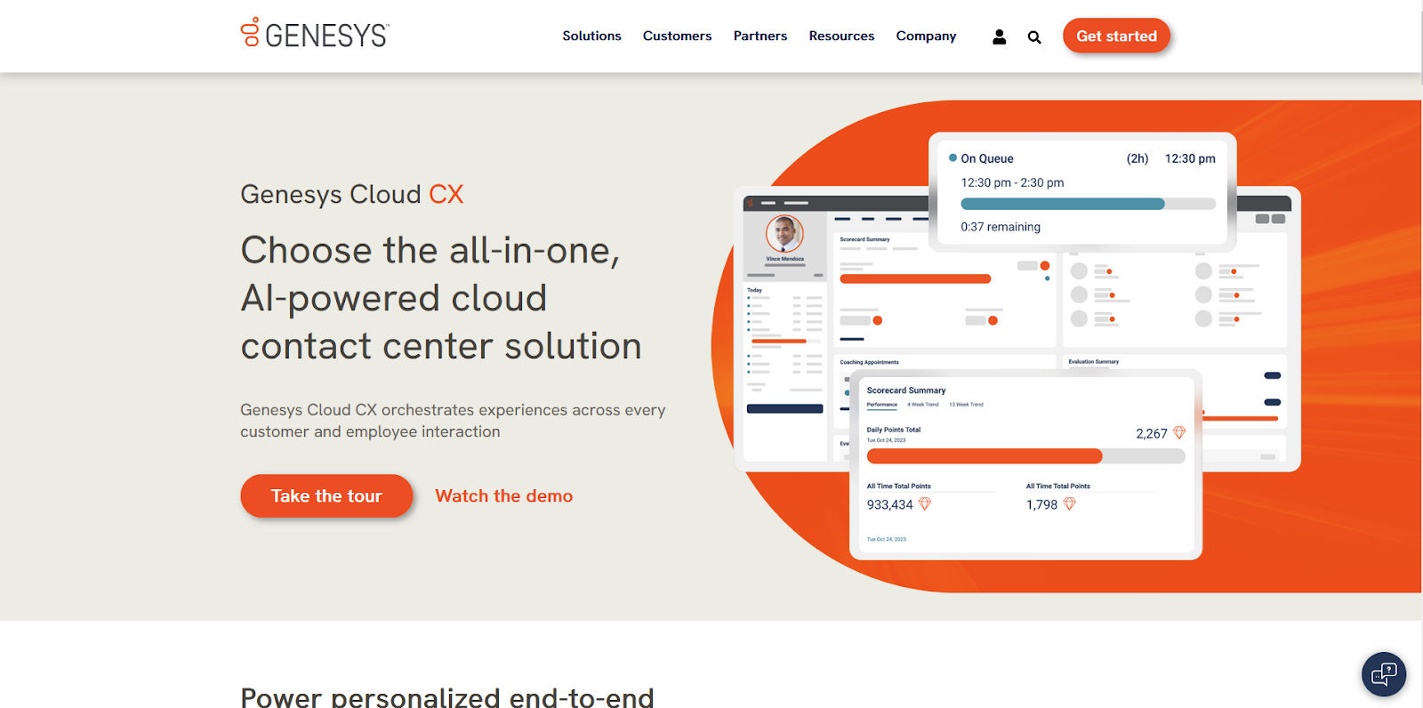Open the Resources menu
Image resolution: width=1423 pixels, height=708 pixels.
(x=841, y=36)
